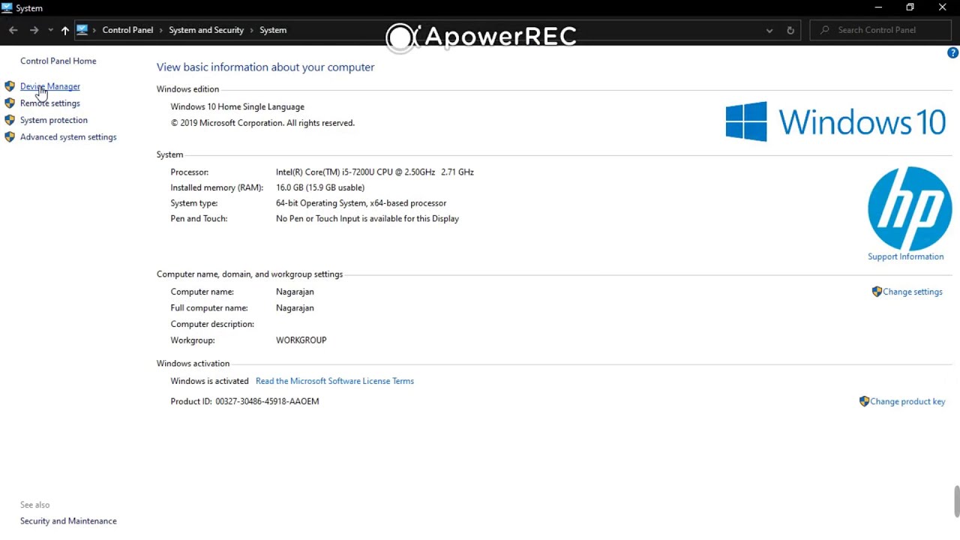Open Device Manager link
The height and width of the screenshot is (540, 960).
tap(50, 86)
